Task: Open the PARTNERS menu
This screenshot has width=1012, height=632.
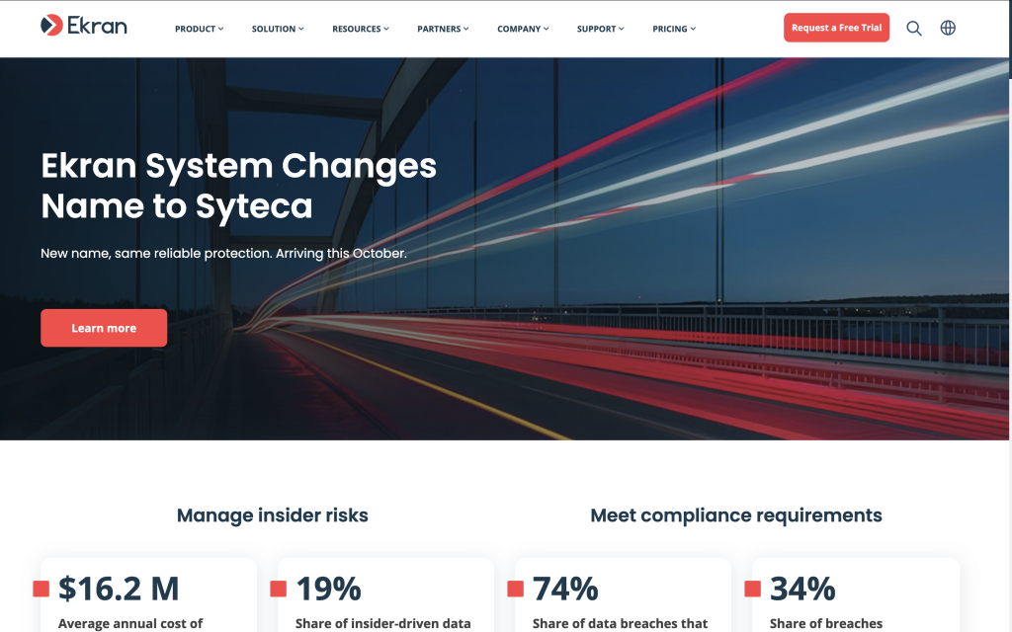Action: coord(443,29)
